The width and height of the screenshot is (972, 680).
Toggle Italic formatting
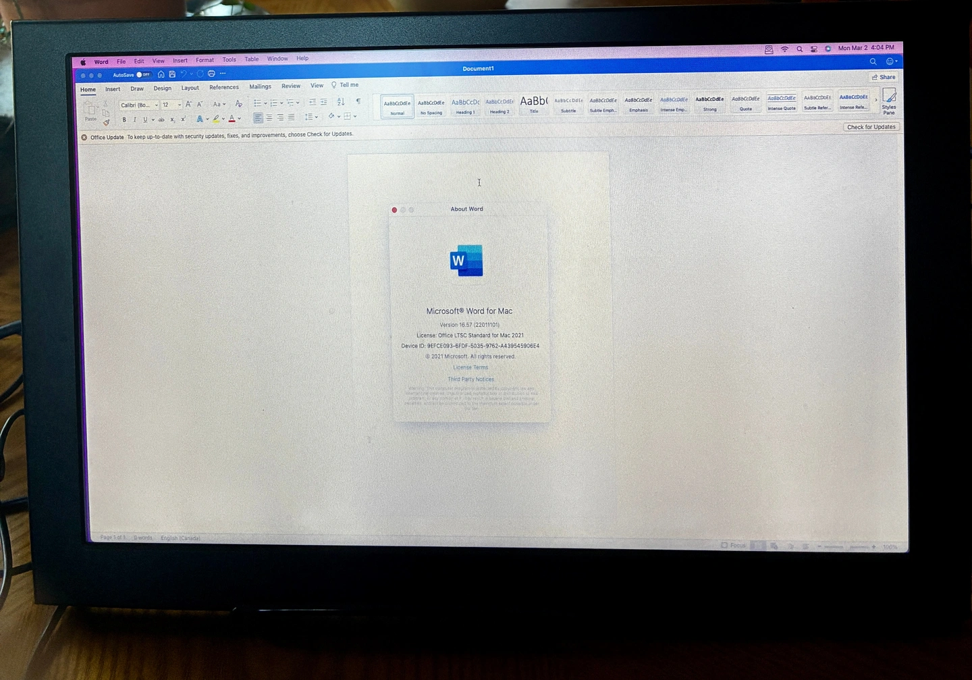(134, 120)
